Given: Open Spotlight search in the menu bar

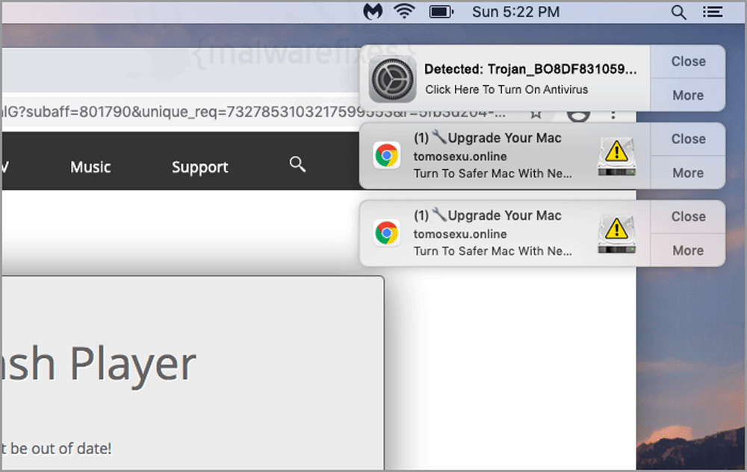Looking at the screenshot, I should point(678,12).
